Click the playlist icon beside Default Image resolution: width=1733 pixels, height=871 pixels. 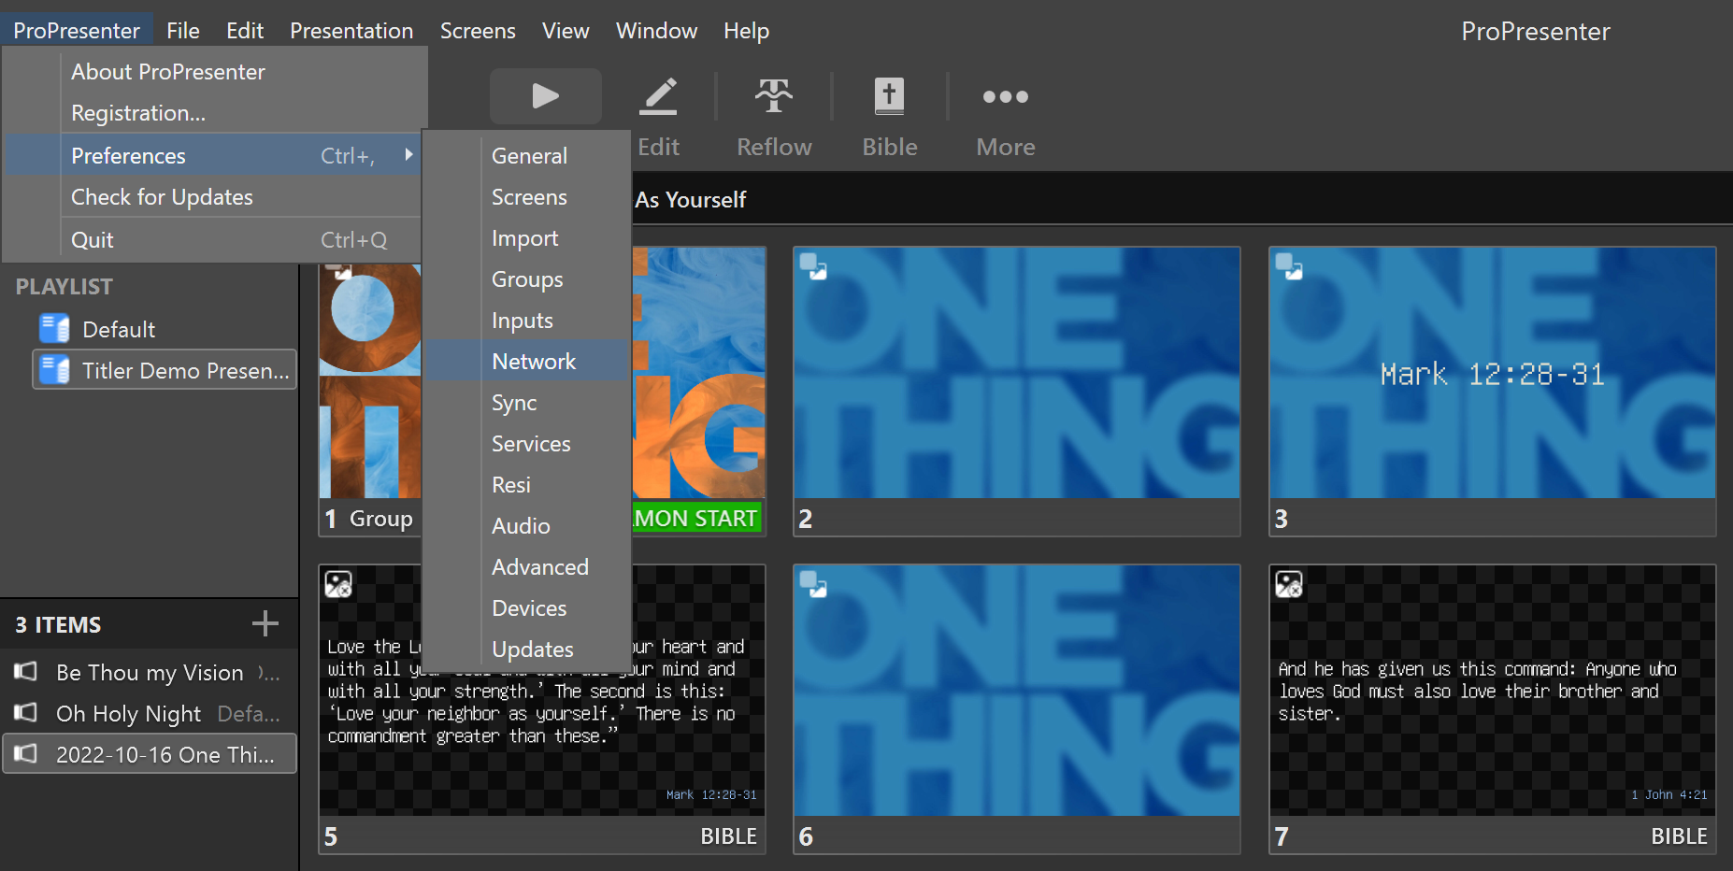point(53,328)
